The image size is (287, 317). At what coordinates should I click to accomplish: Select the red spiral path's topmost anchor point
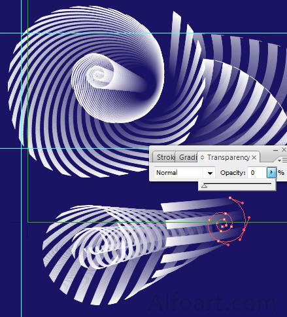tap(230, 198)
